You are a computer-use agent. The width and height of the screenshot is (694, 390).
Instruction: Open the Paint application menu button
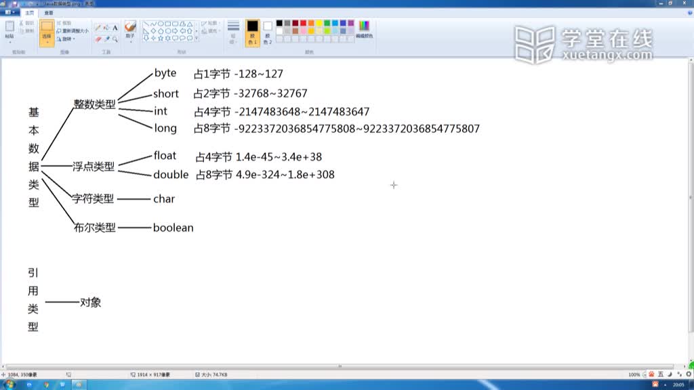coord(9,12)
